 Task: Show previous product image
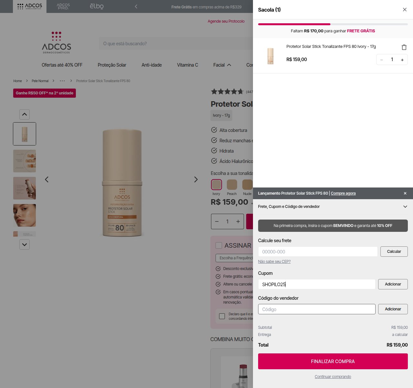click(47, 179)
